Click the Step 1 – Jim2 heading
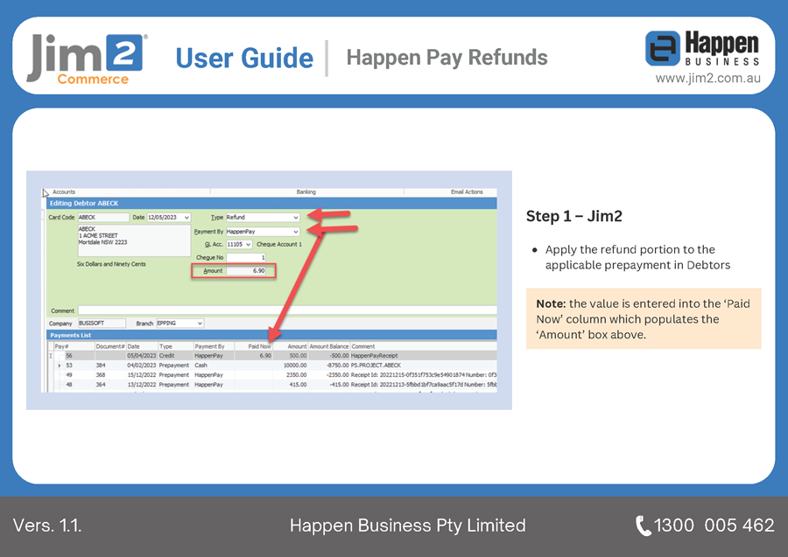This screenshot has height=557, width=788. pos(573,216)
